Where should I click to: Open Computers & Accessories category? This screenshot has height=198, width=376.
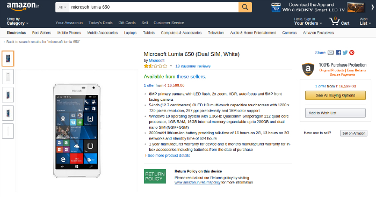point(181,33)
